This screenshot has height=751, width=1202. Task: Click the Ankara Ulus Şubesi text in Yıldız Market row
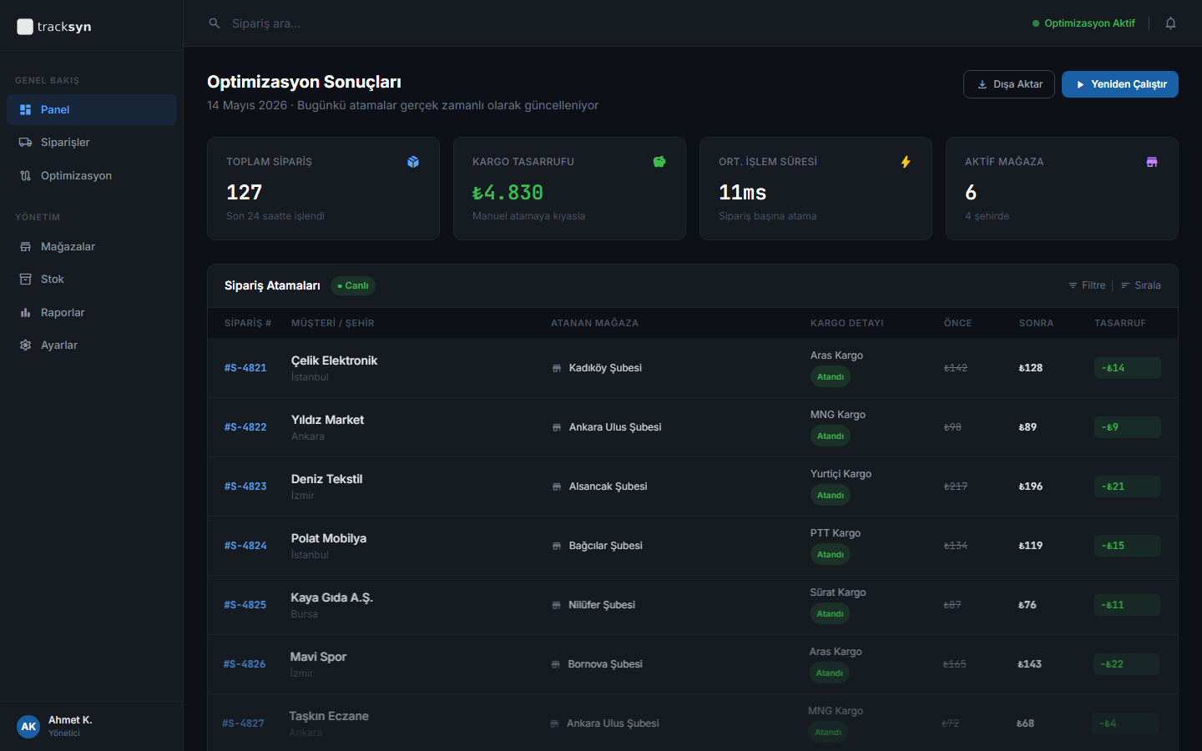pyautogui.click(x=615, y=427)
